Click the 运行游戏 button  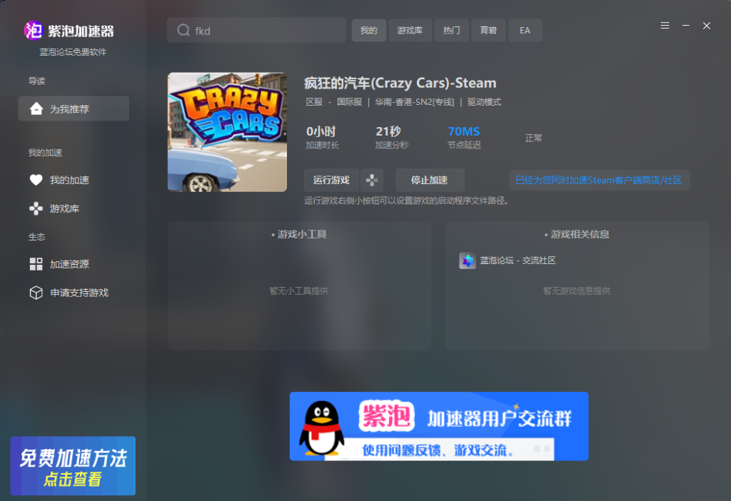331,180
